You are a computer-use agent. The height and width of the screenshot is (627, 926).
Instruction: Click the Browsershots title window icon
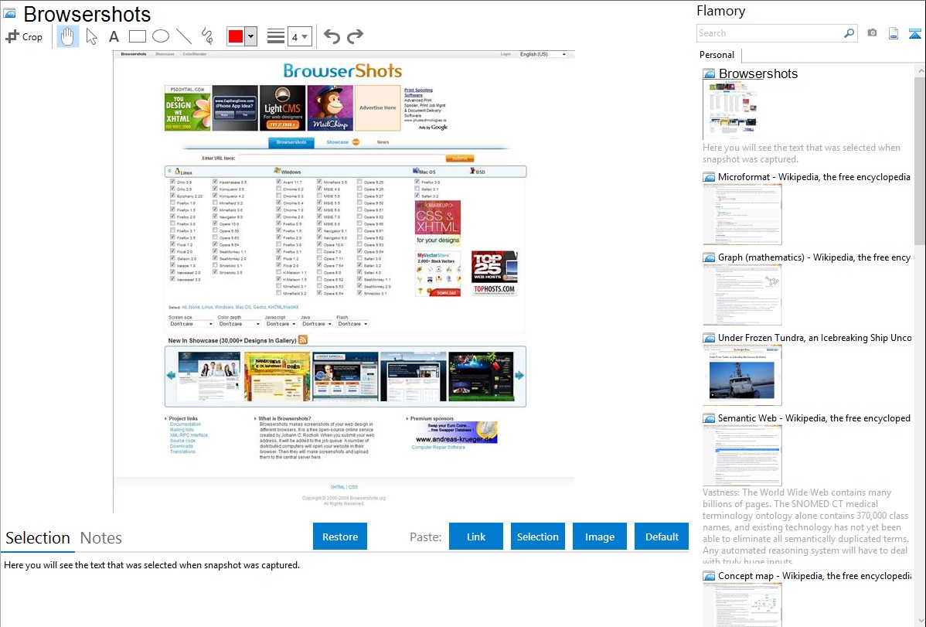9,14
